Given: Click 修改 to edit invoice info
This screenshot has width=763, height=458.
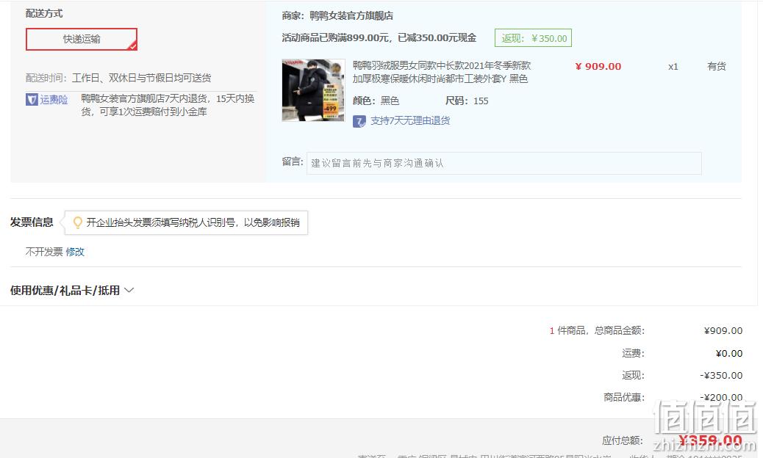Looking at the screenshot, I should (x=75, y=252).
